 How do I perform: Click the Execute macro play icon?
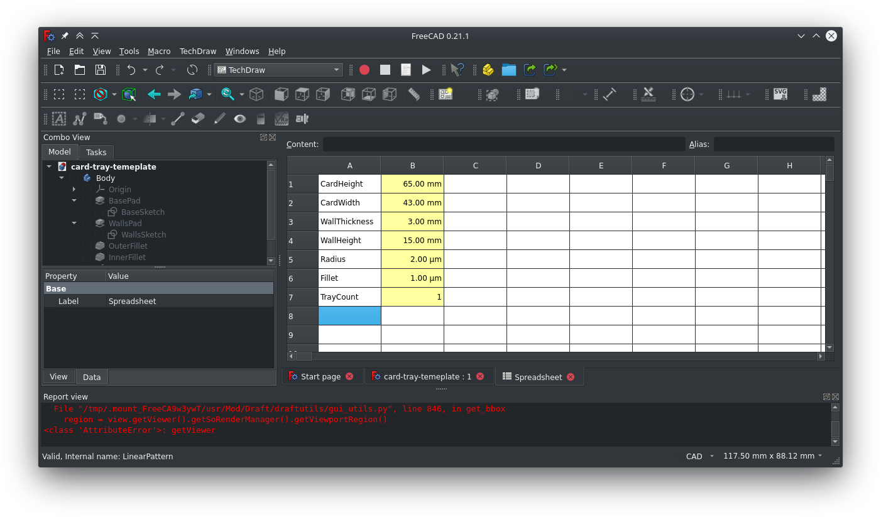[426, 70]
